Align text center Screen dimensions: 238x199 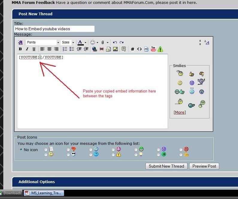click(x=49, y=49)
